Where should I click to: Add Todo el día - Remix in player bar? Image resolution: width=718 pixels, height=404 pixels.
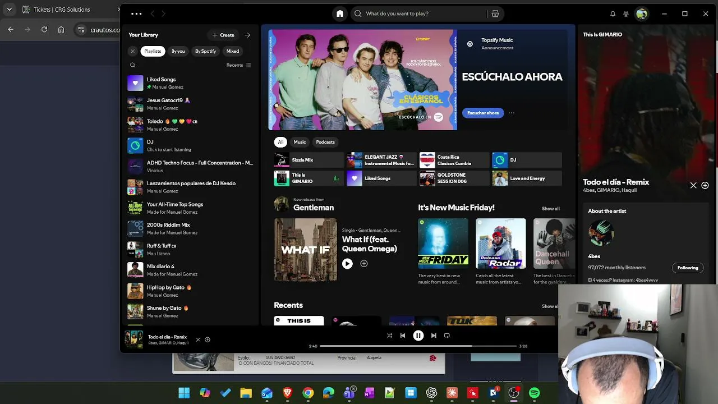(208, 339)
